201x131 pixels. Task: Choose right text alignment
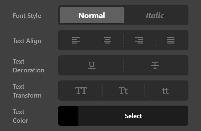(x=139, y=40)
